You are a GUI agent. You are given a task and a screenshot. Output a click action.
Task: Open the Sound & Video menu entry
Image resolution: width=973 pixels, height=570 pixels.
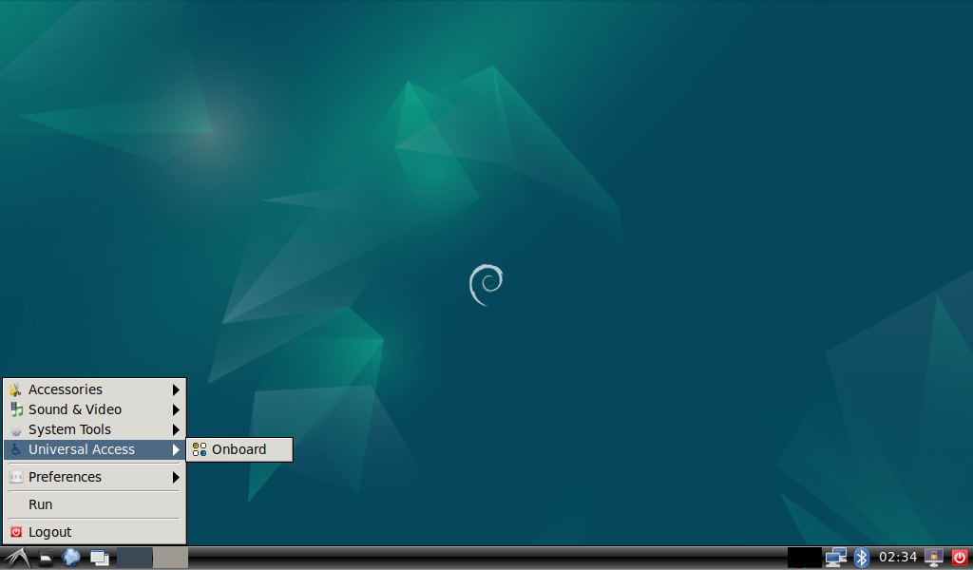coord(94,409)
